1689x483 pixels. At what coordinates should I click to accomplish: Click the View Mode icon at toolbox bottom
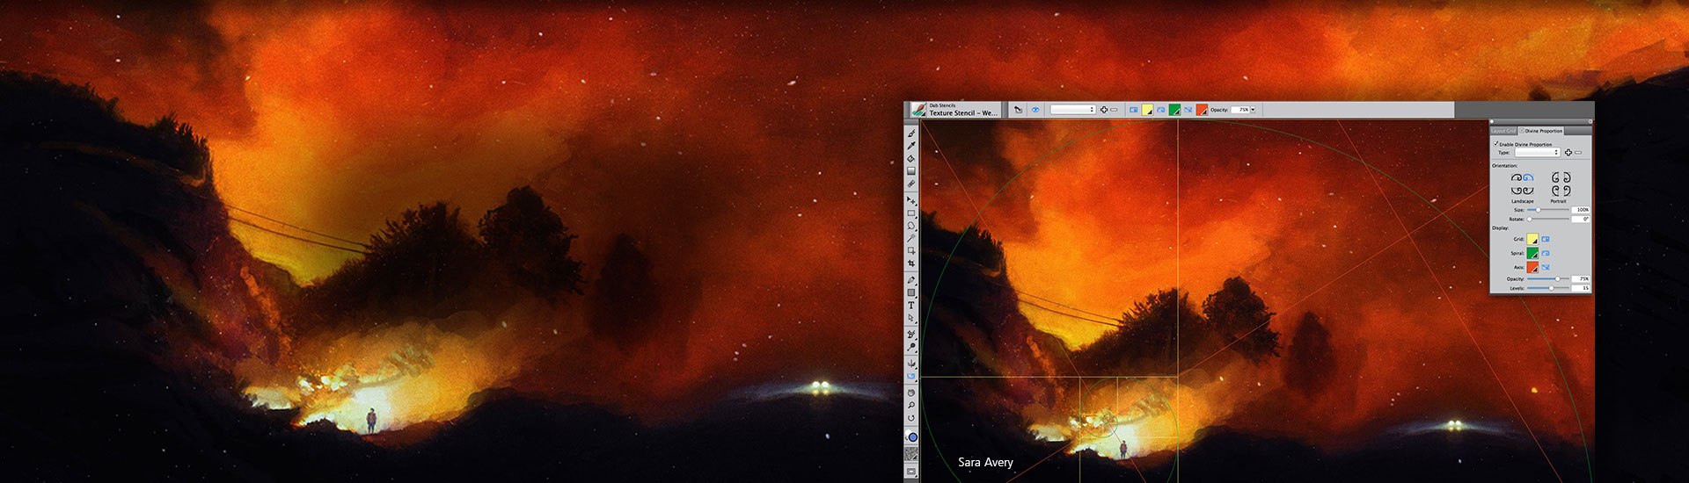tap(911, 472)
